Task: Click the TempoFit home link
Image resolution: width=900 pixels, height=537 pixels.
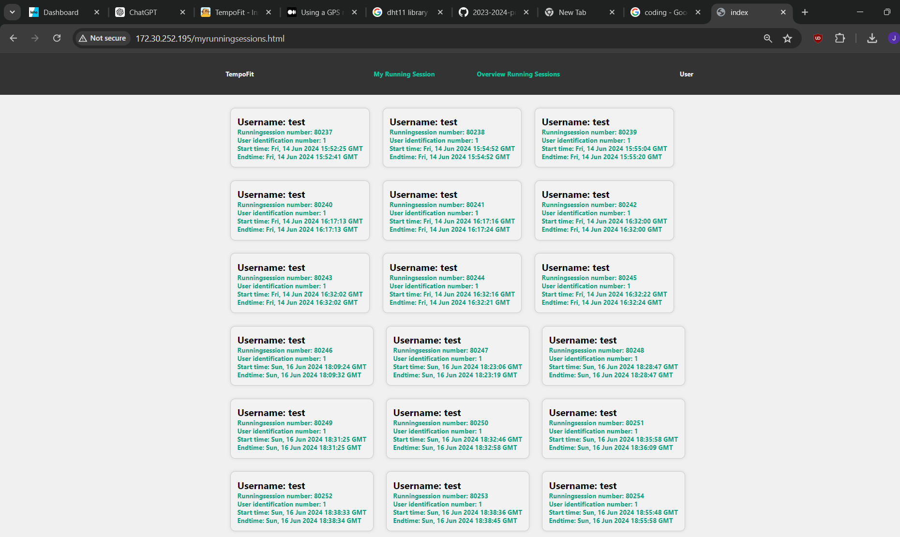Action: 240,74
